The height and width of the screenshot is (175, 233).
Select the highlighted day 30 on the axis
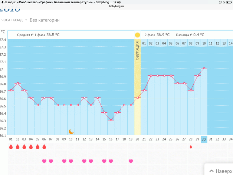204,139
